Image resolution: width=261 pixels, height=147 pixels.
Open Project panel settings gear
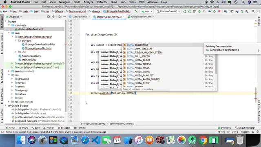[x=60, y=17]
